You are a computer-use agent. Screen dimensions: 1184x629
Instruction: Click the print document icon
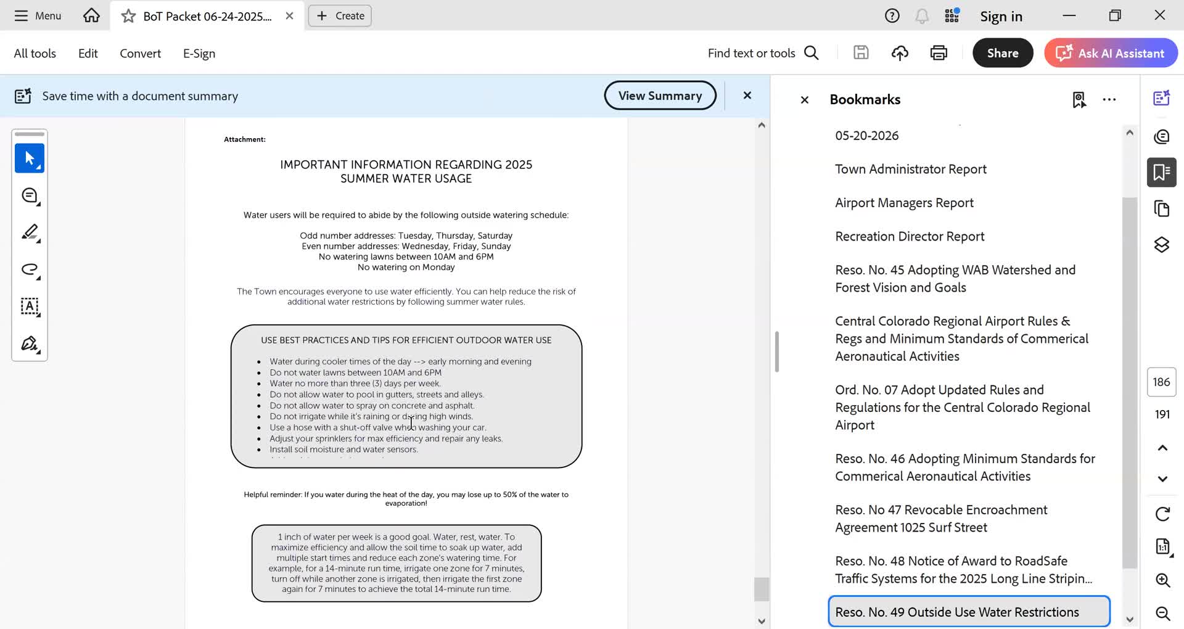[x=938, y=53]
